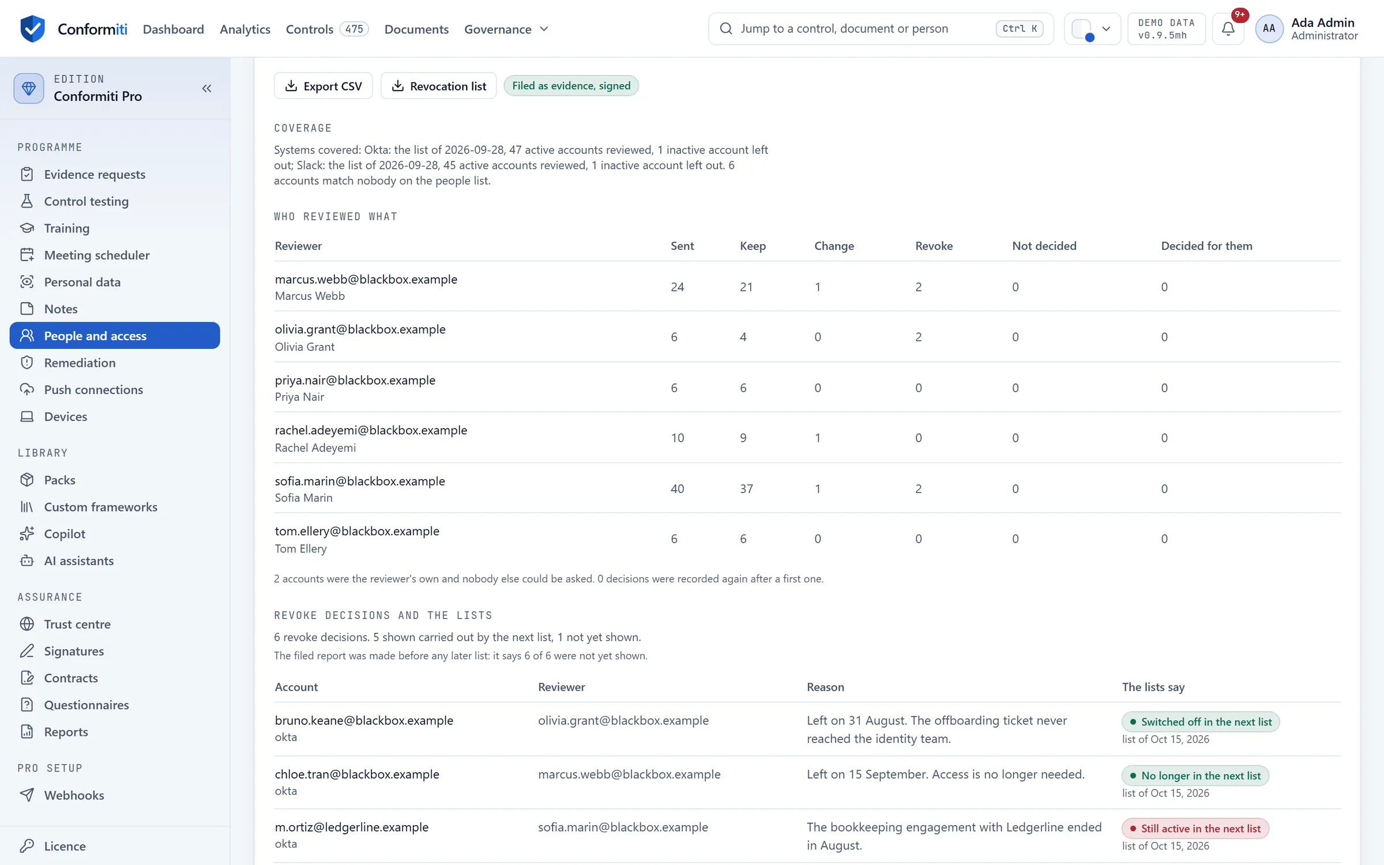
Task: Open the theme switcher dropdown
Action: [1092, 28]
